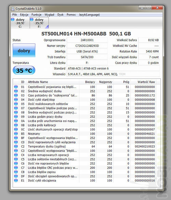The width and height of the screenshot is (171, 200).
Task: Click status orb icon for drive C: tab
Action: (13, 19)
